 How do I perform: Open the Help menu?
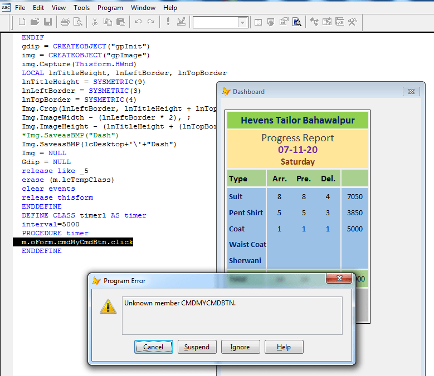(170, 8)
